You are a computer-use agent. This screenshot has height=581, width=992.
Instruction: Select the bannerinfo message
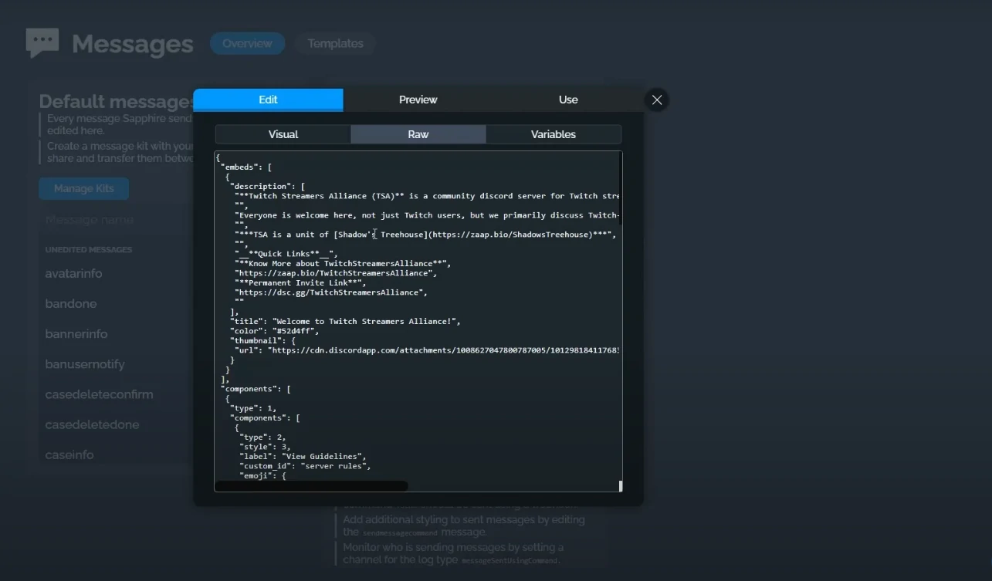point(76,333)
